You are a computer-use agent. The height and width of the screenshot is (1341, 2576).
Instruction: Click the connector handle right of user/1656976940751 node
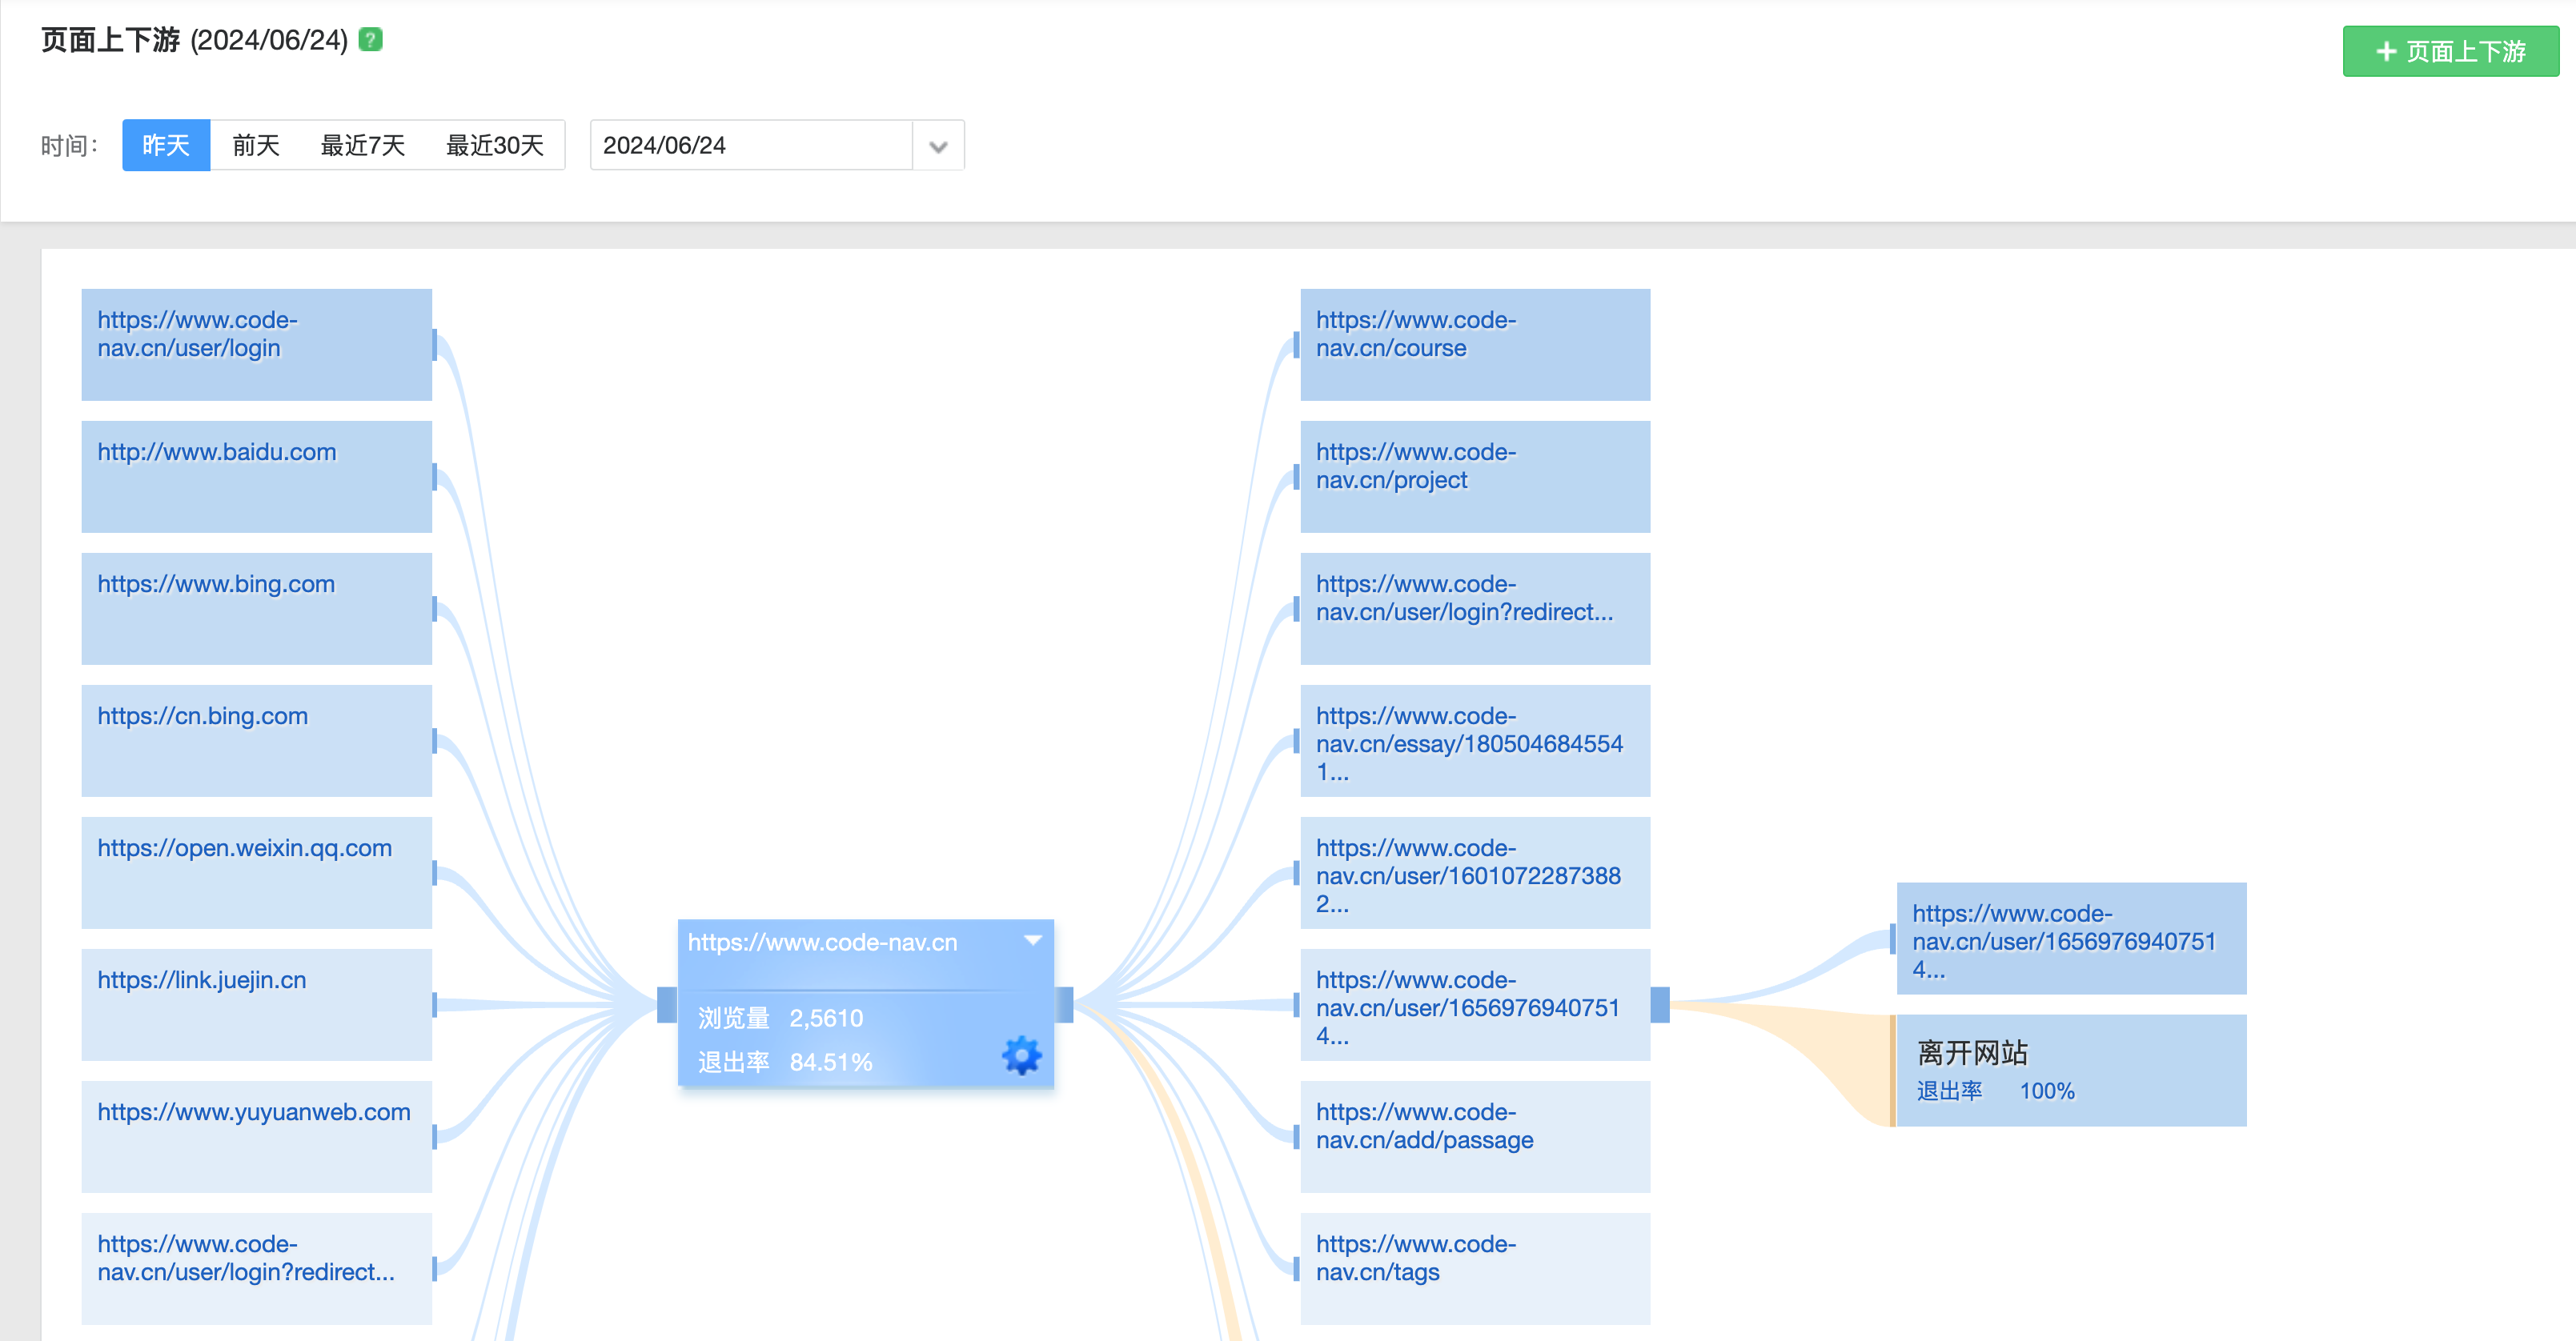tap(1660, 1004)
